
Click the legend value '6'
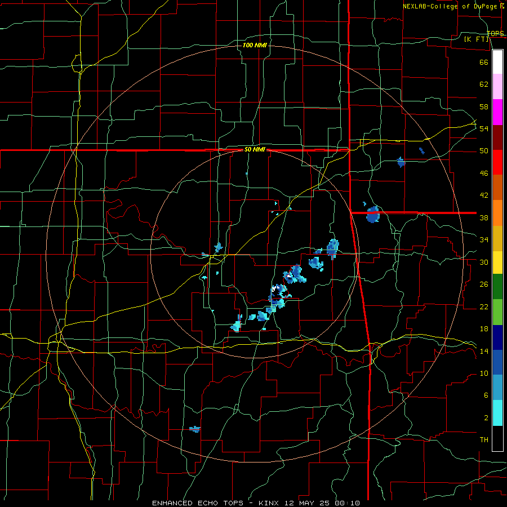coord(486,395)
